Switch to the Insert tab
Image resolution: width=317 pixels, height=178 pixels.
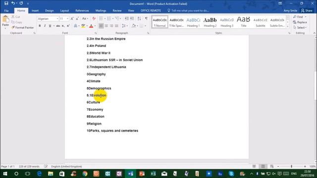[35, 10]
